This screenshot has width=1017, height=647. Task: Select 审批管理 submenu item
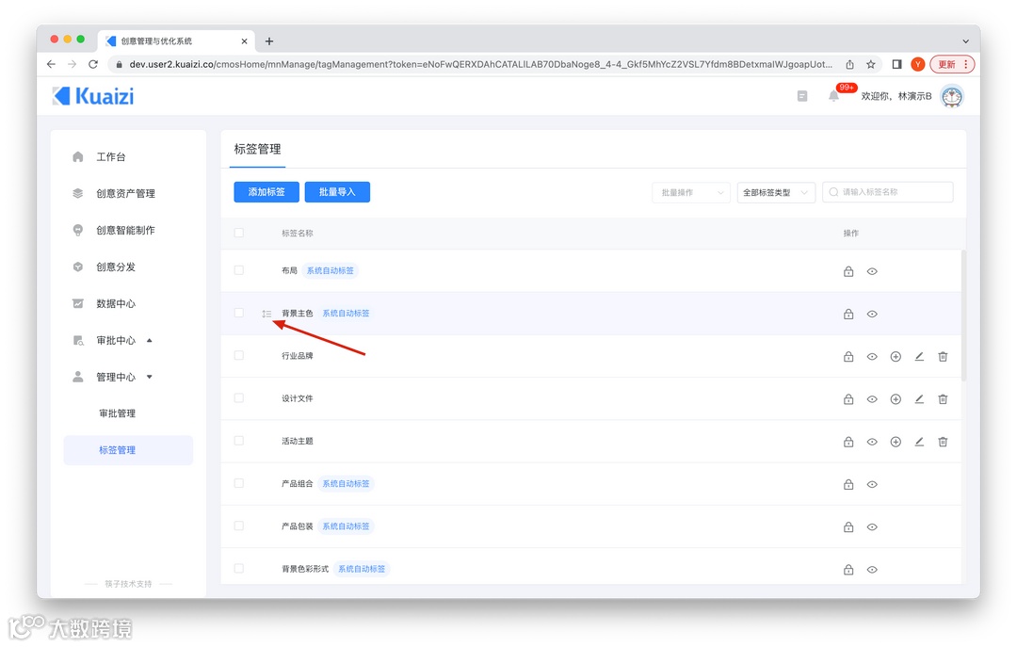[x=118, y=413]
